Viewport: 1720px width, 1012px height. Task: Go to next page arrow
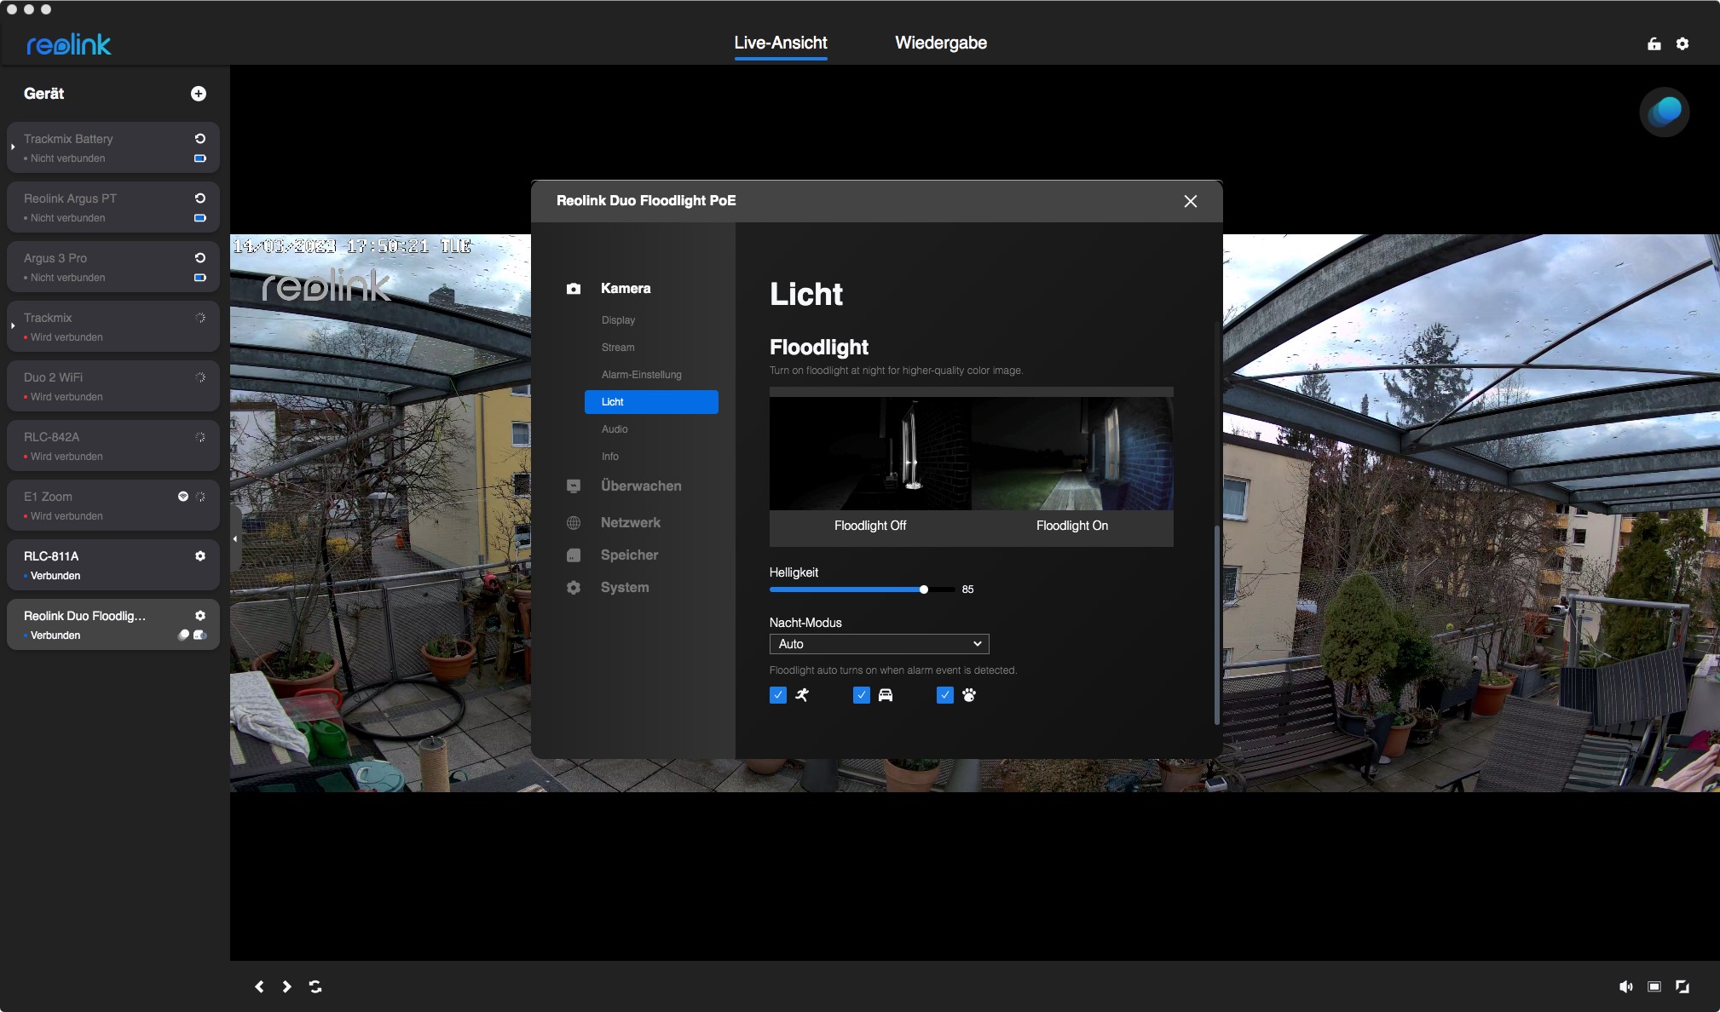[287, 986]
